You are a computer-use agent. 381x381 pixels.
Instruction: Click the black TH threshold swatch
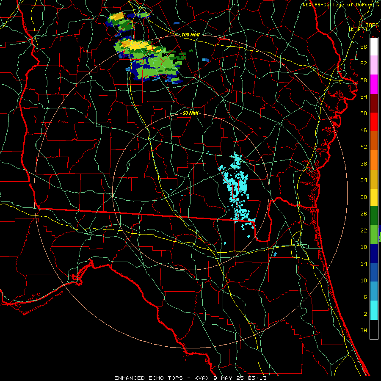pos(374,329)
